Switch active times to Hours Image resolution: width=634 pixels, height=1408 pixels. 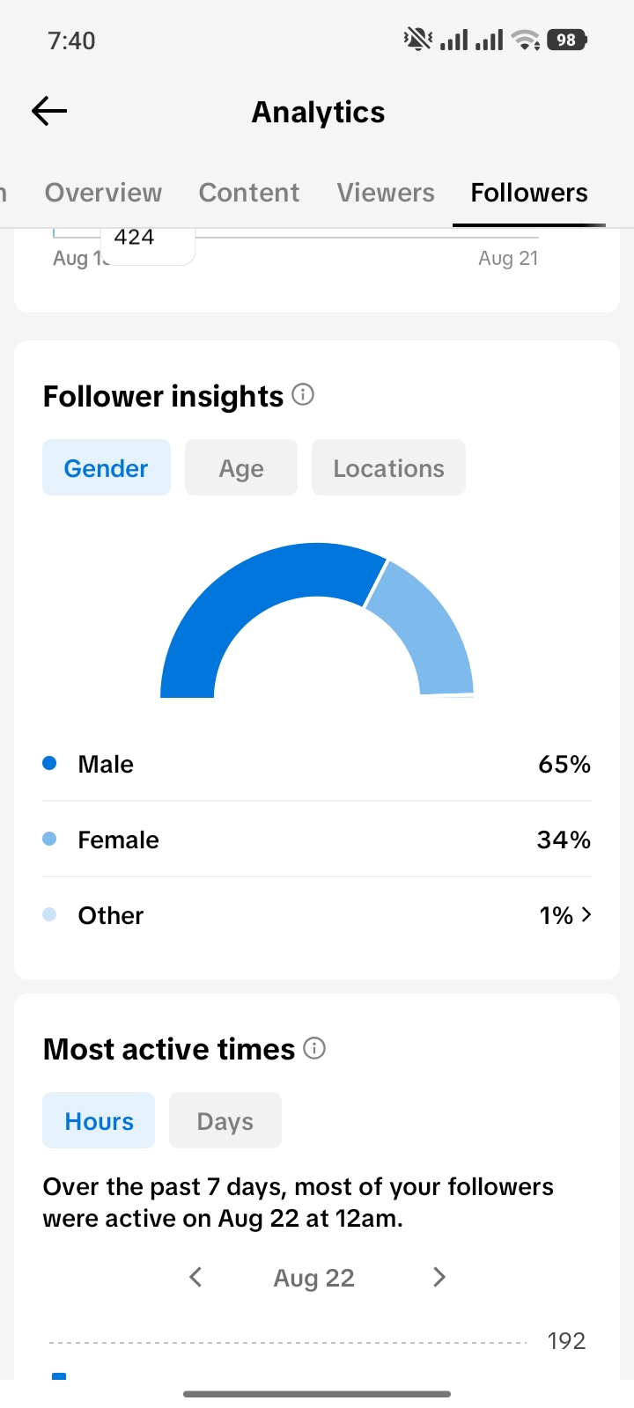(99, 1120)
